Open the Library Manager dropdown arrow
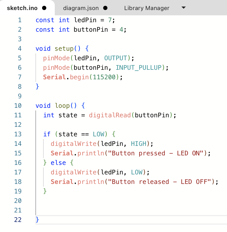 point(183,8)
